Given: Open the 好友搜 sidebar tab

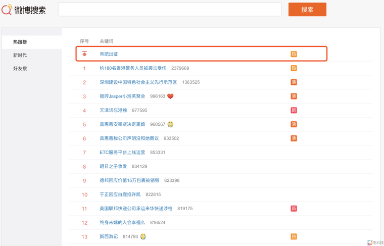Looking at the screenshot, I should coord(20,68).
